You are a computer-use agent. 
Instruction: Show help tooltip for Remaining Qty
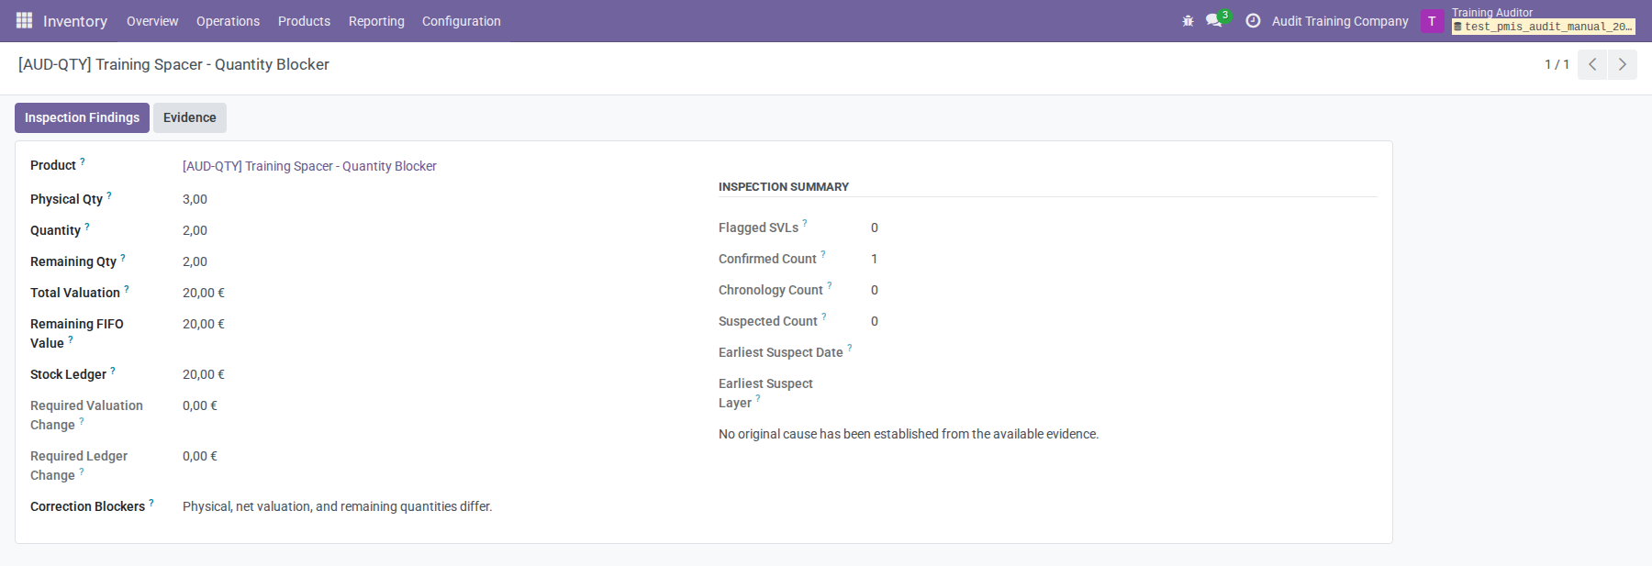click(x=123, y=258)
